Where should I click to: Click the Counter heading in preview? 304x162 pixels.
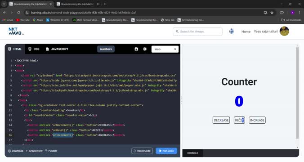coord(239,82)
